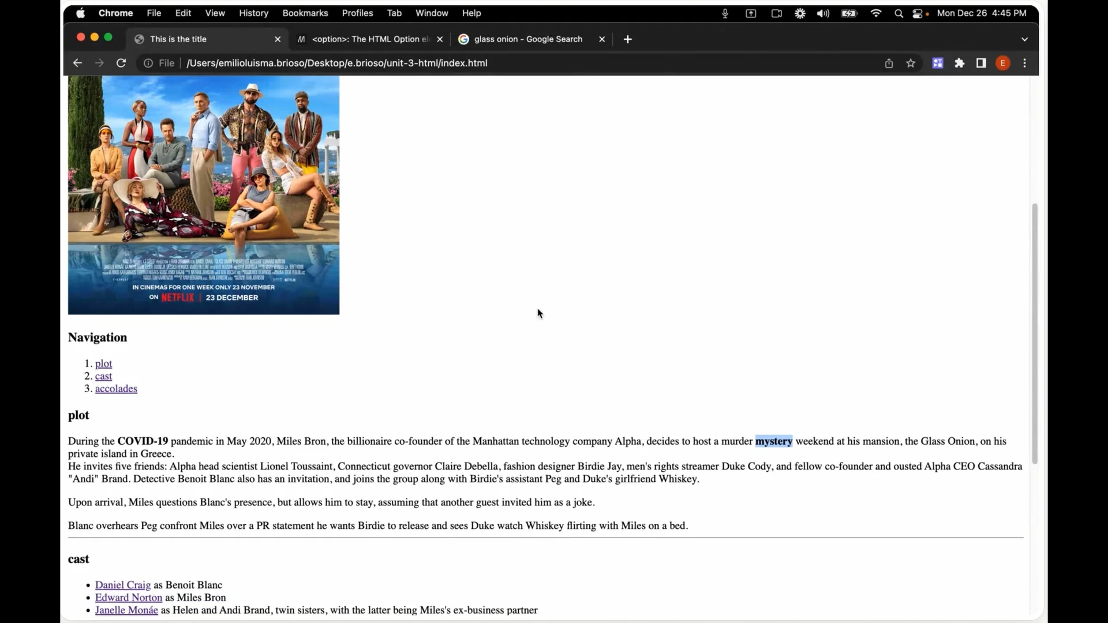Open the Extensions puzzle piece menu
This screenshot has height=623, width=1108.
(960, 63)
